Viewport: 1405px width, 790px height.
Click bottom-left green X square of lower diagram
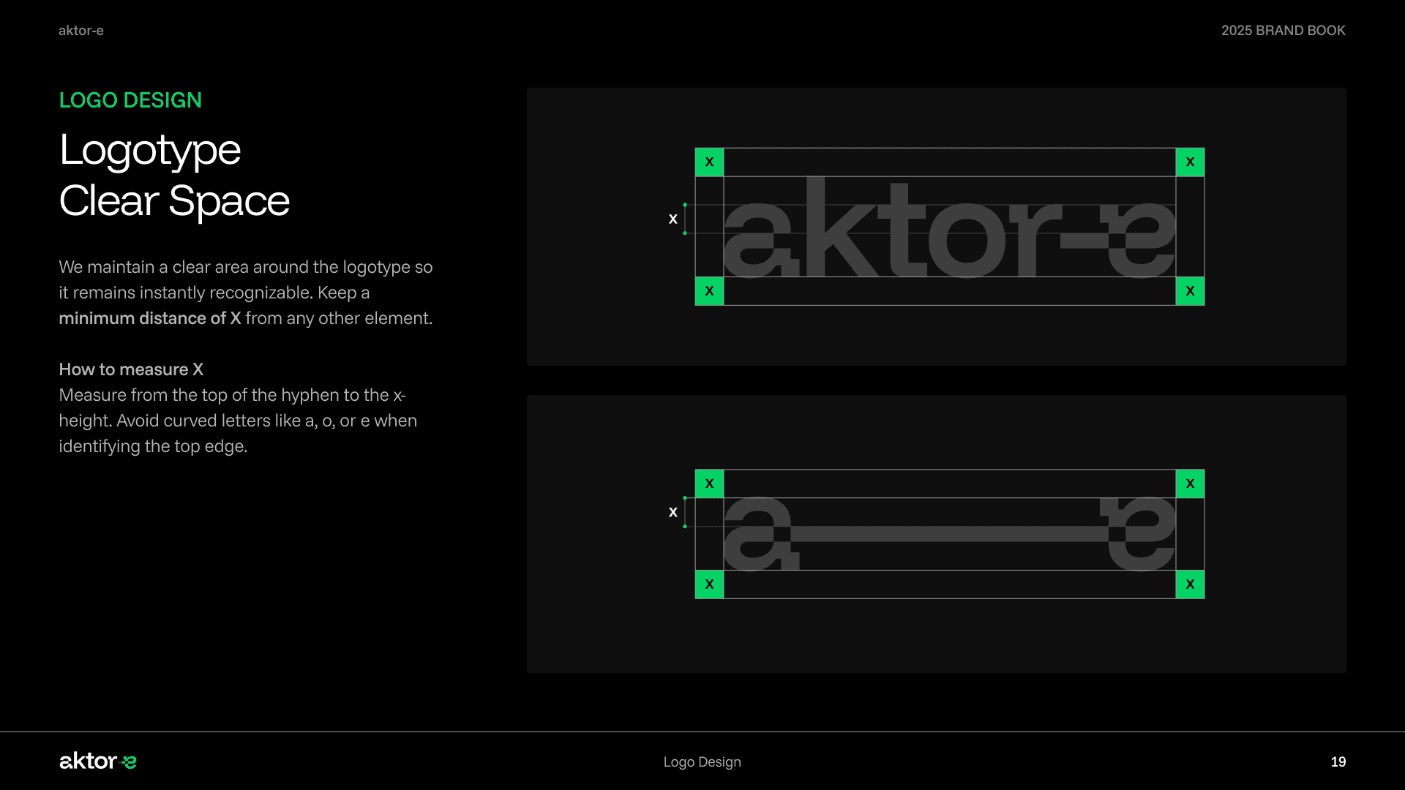(709, 584)
